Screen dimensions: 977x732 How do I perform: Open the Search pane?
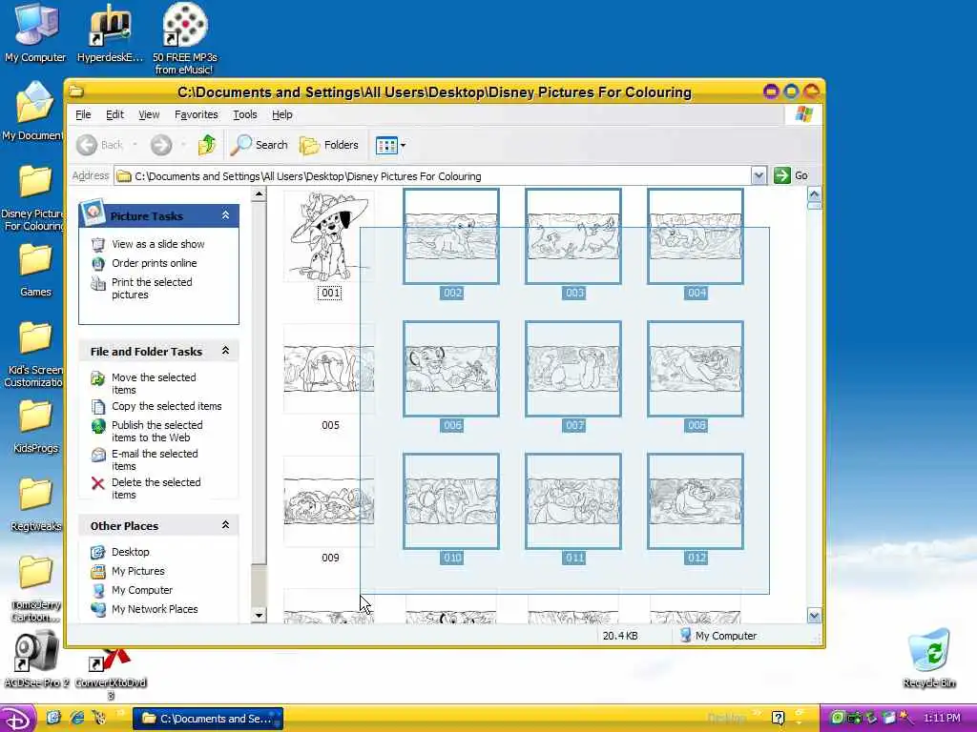pos(260,145)
